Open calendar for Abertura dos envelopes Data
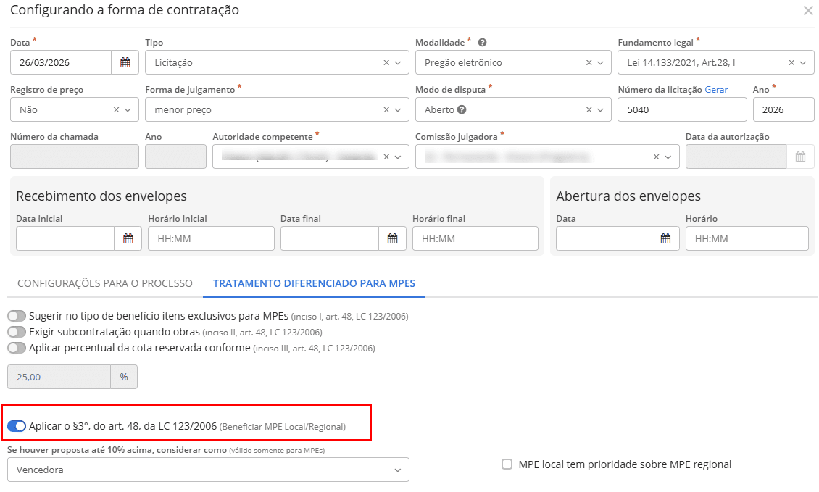Viewport: 819px width, 492px height. 665,238
